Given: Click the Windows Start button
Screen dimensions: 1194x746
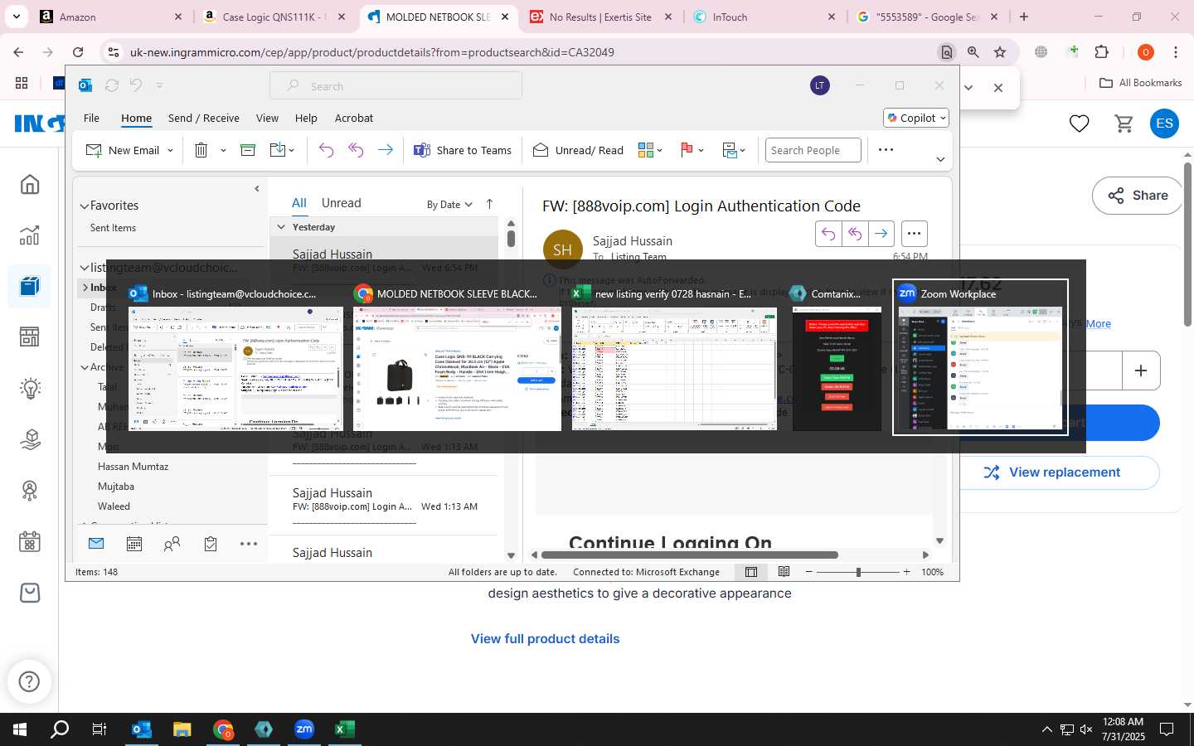Looking at the screenshot, I should (x=19, y=729).
